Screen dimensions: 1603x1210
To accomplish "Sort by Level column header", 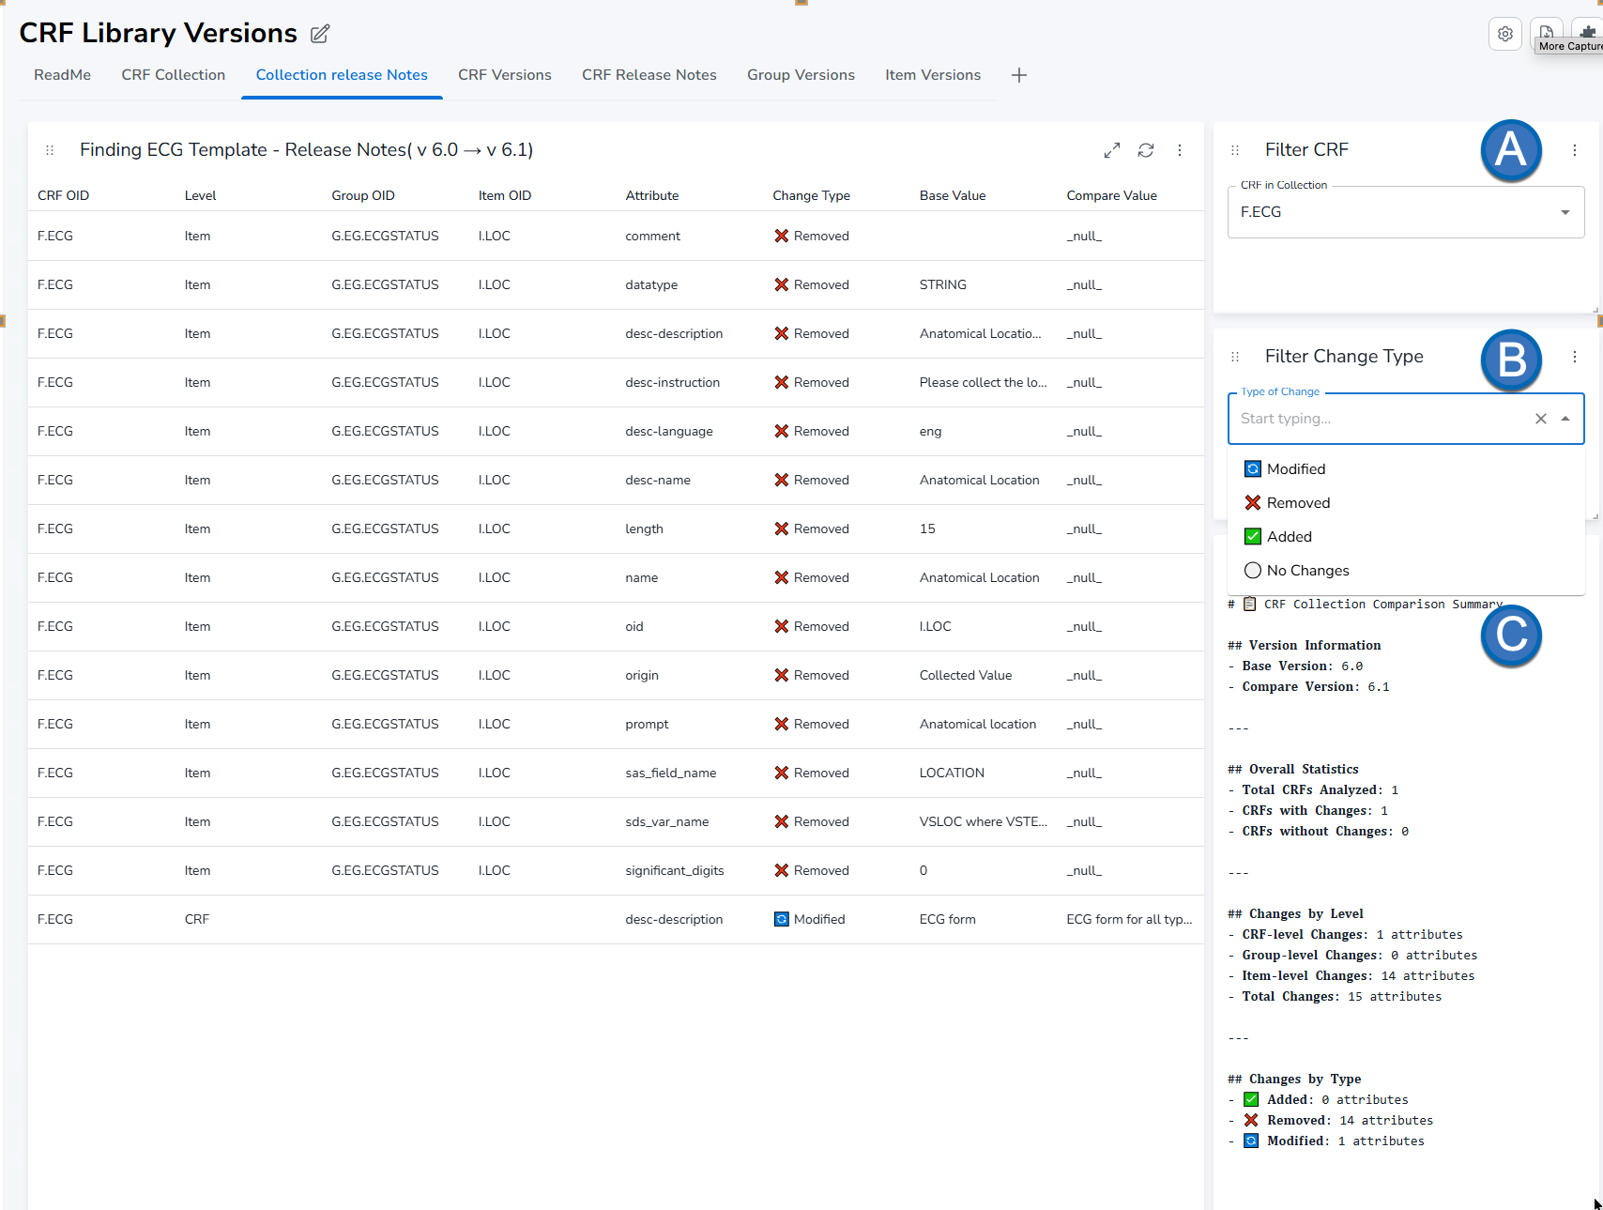I will pyautogui.click(x=200, y=195).
